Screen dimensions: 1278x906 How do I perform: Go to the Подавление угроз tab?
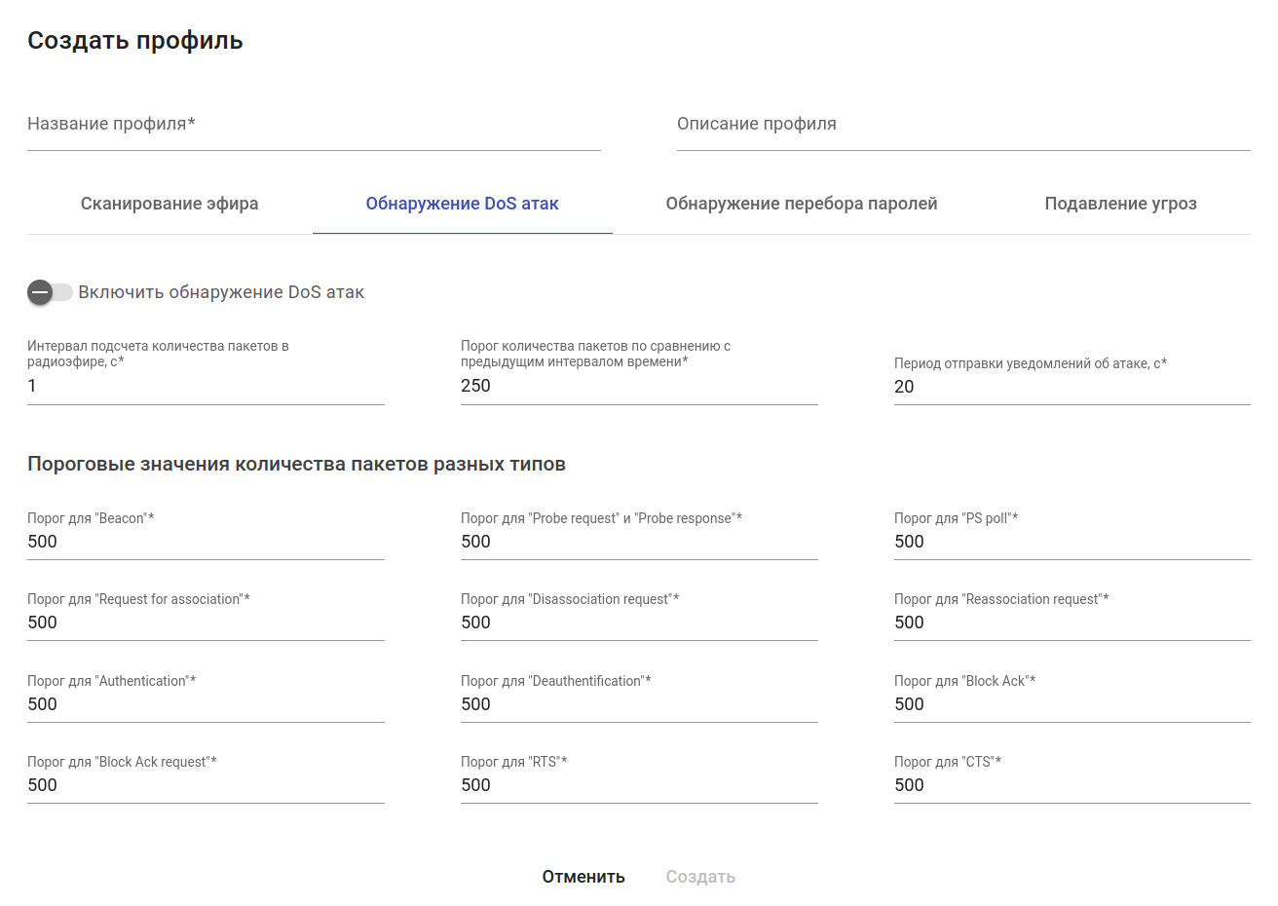point(1120,204)
